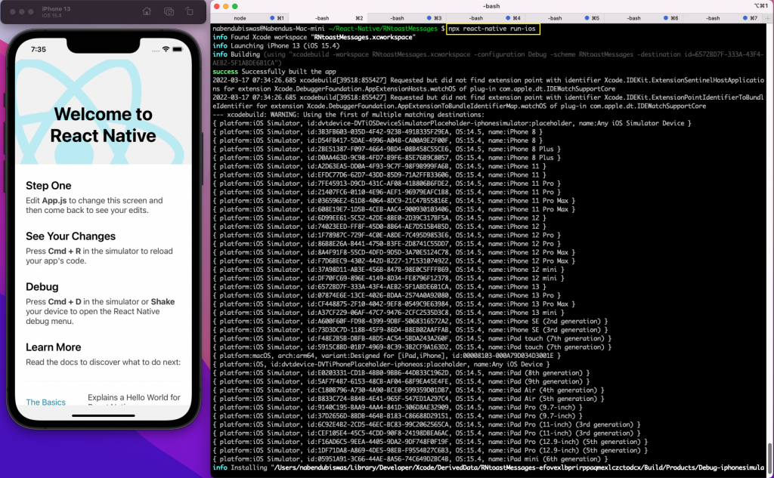Click 'Launching iPhone 13 (iOS 15.4)' line

[x=276, y=46]
